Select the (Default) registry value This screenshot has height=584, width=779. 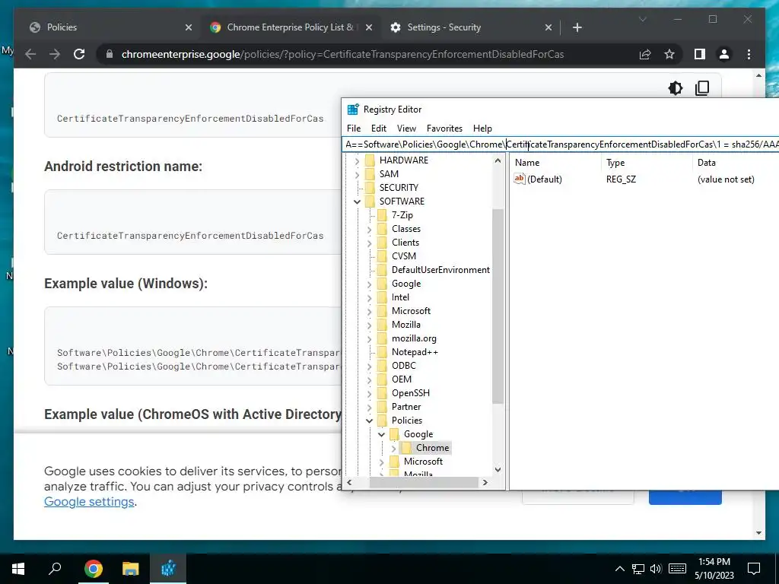pyautogui.click(x=545, y=179)
